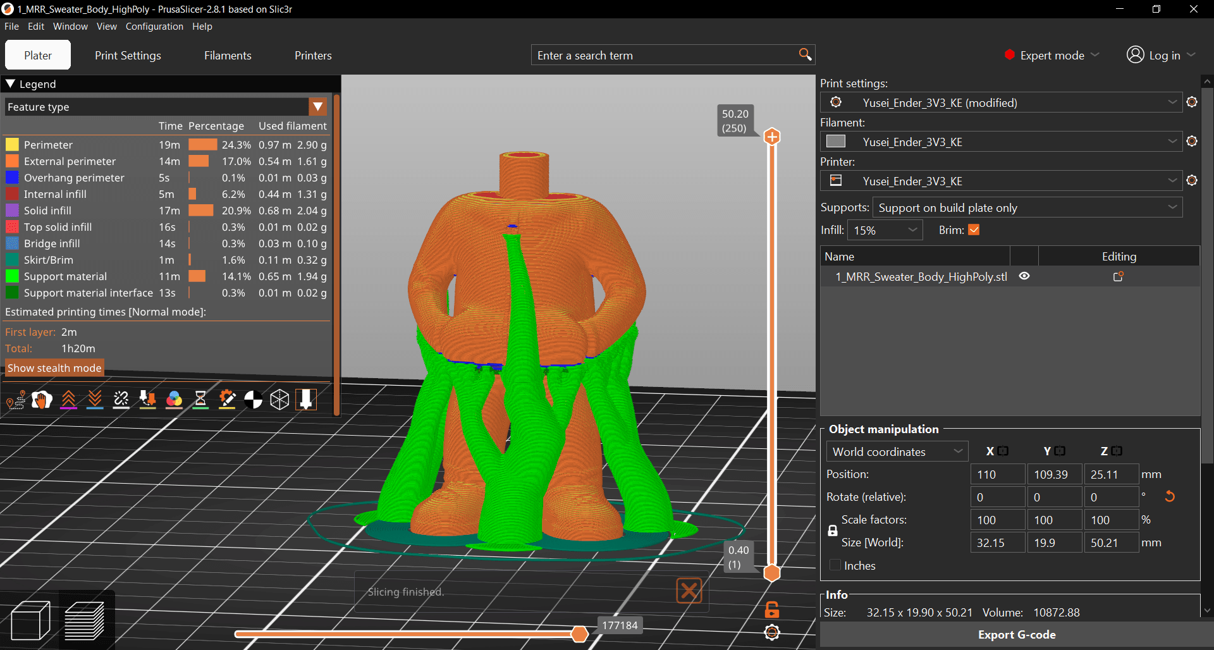Open the Feature type dropdown

click(x=166, y=107)
